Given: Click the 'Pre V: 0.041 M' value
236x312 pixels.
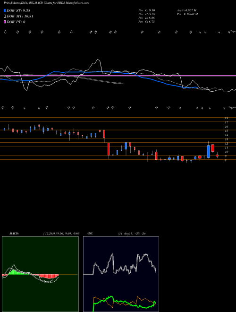Looking at the screenshot, I should [x=187, y=14].
